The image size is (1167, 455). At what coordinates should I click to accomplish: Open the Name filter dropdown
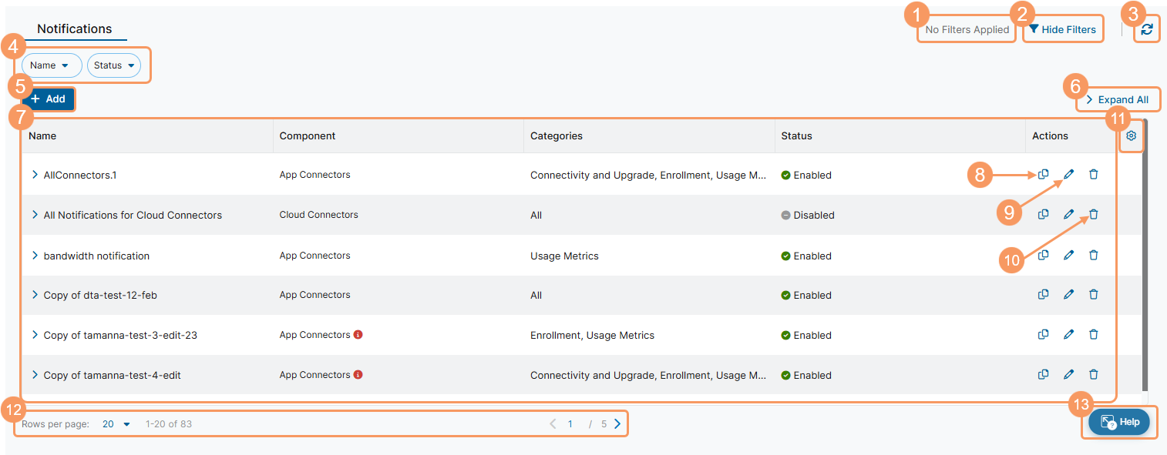[51, 65]
